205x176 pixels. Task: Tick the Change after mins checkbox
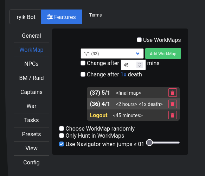point(83,63)
